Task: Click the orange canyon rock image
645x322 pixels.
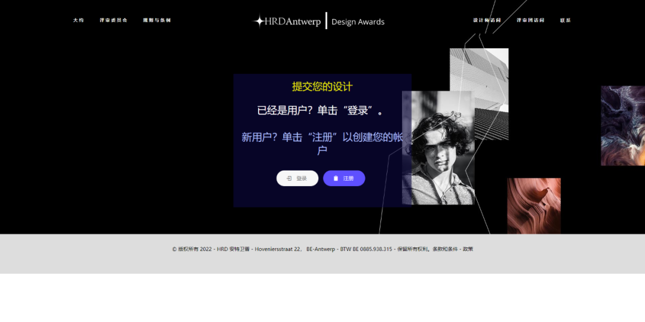Action: tap(534, 206)
